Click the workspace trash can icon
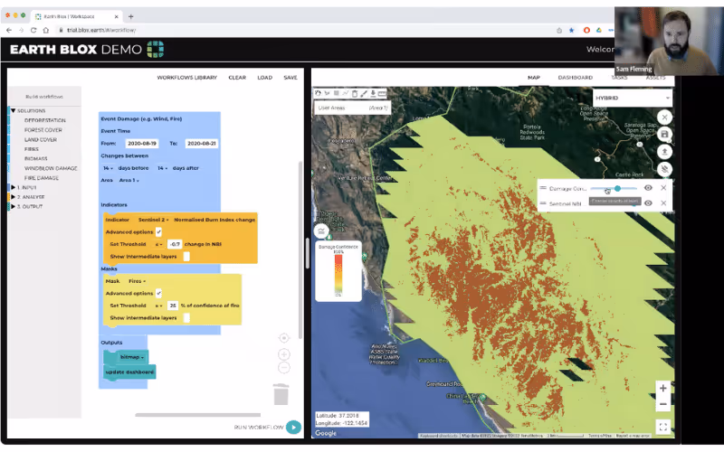Screen dimensions: 724x452 [x=281, y=394]
